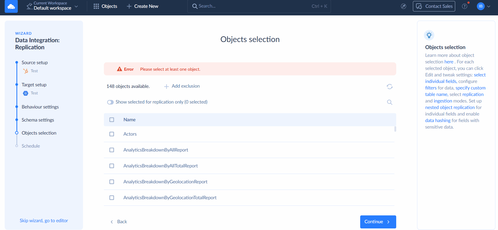This screenshot has width=498, height=230.
Task: Open the help question mark icon
Action: pos(465,6)
